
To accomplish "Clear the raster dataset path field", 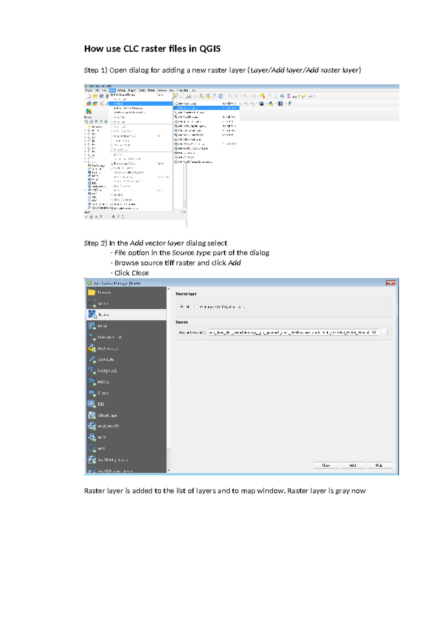I will (x=374, y=332).
